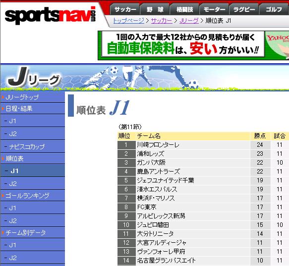Click the Jリーグ header banner image
This screenshot has width=289, height=266.
point(145,78)
